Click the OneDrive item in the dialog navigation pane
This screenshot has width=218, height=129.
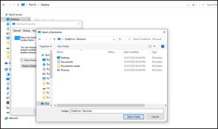(45, 104)
